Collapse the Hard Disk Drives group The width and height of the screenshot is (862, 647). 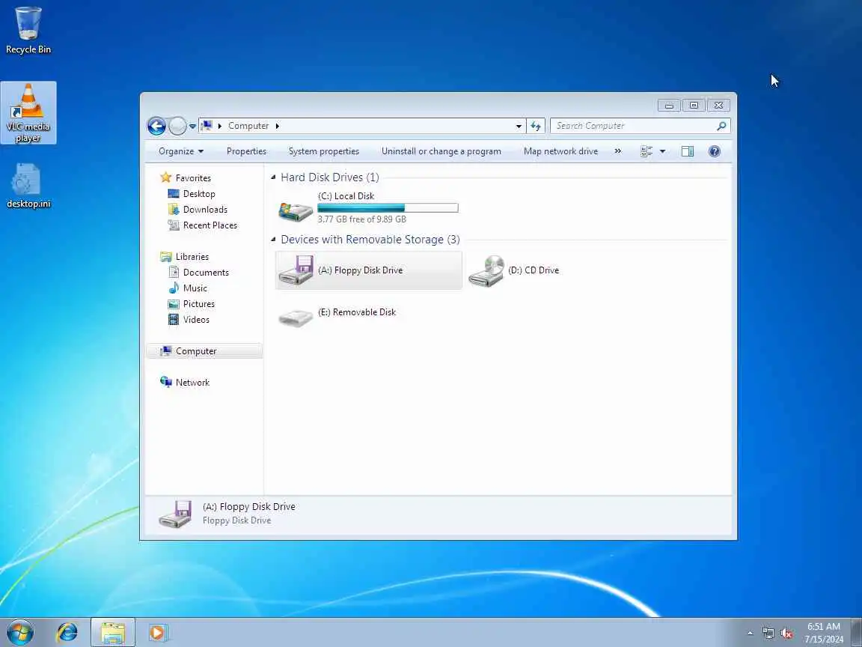[273, 177]
